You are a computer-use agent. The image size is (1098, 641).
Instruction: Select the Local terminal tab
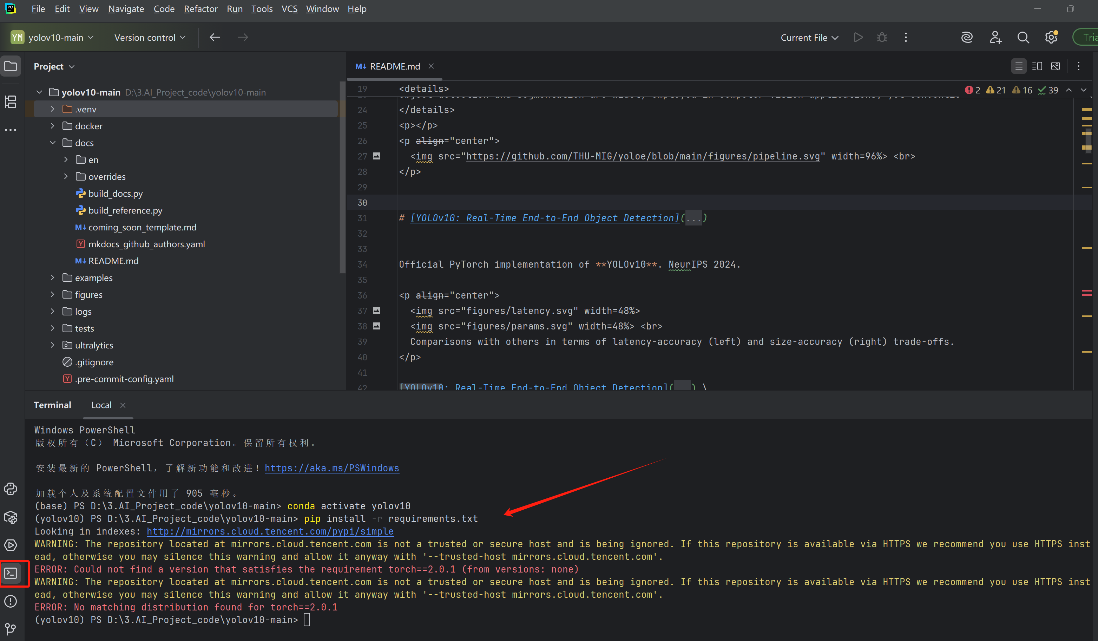[101, 405]
